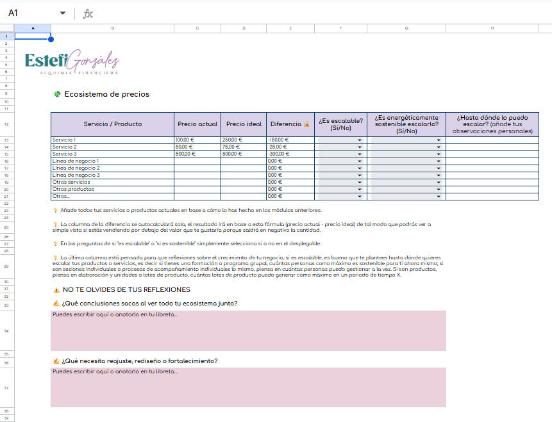Select column B header
This screenshot has height=422, width=552.
113,28
